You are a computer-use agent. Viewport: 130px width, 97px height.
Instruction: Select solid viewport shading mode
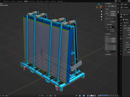(x=92, y=96)
